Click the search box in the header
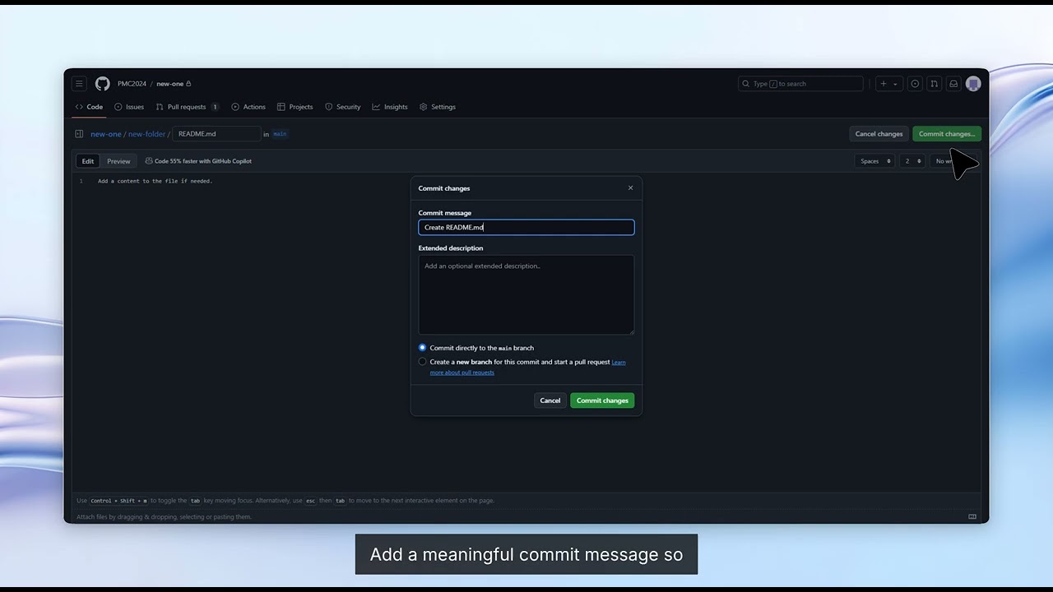 point(800,84)
